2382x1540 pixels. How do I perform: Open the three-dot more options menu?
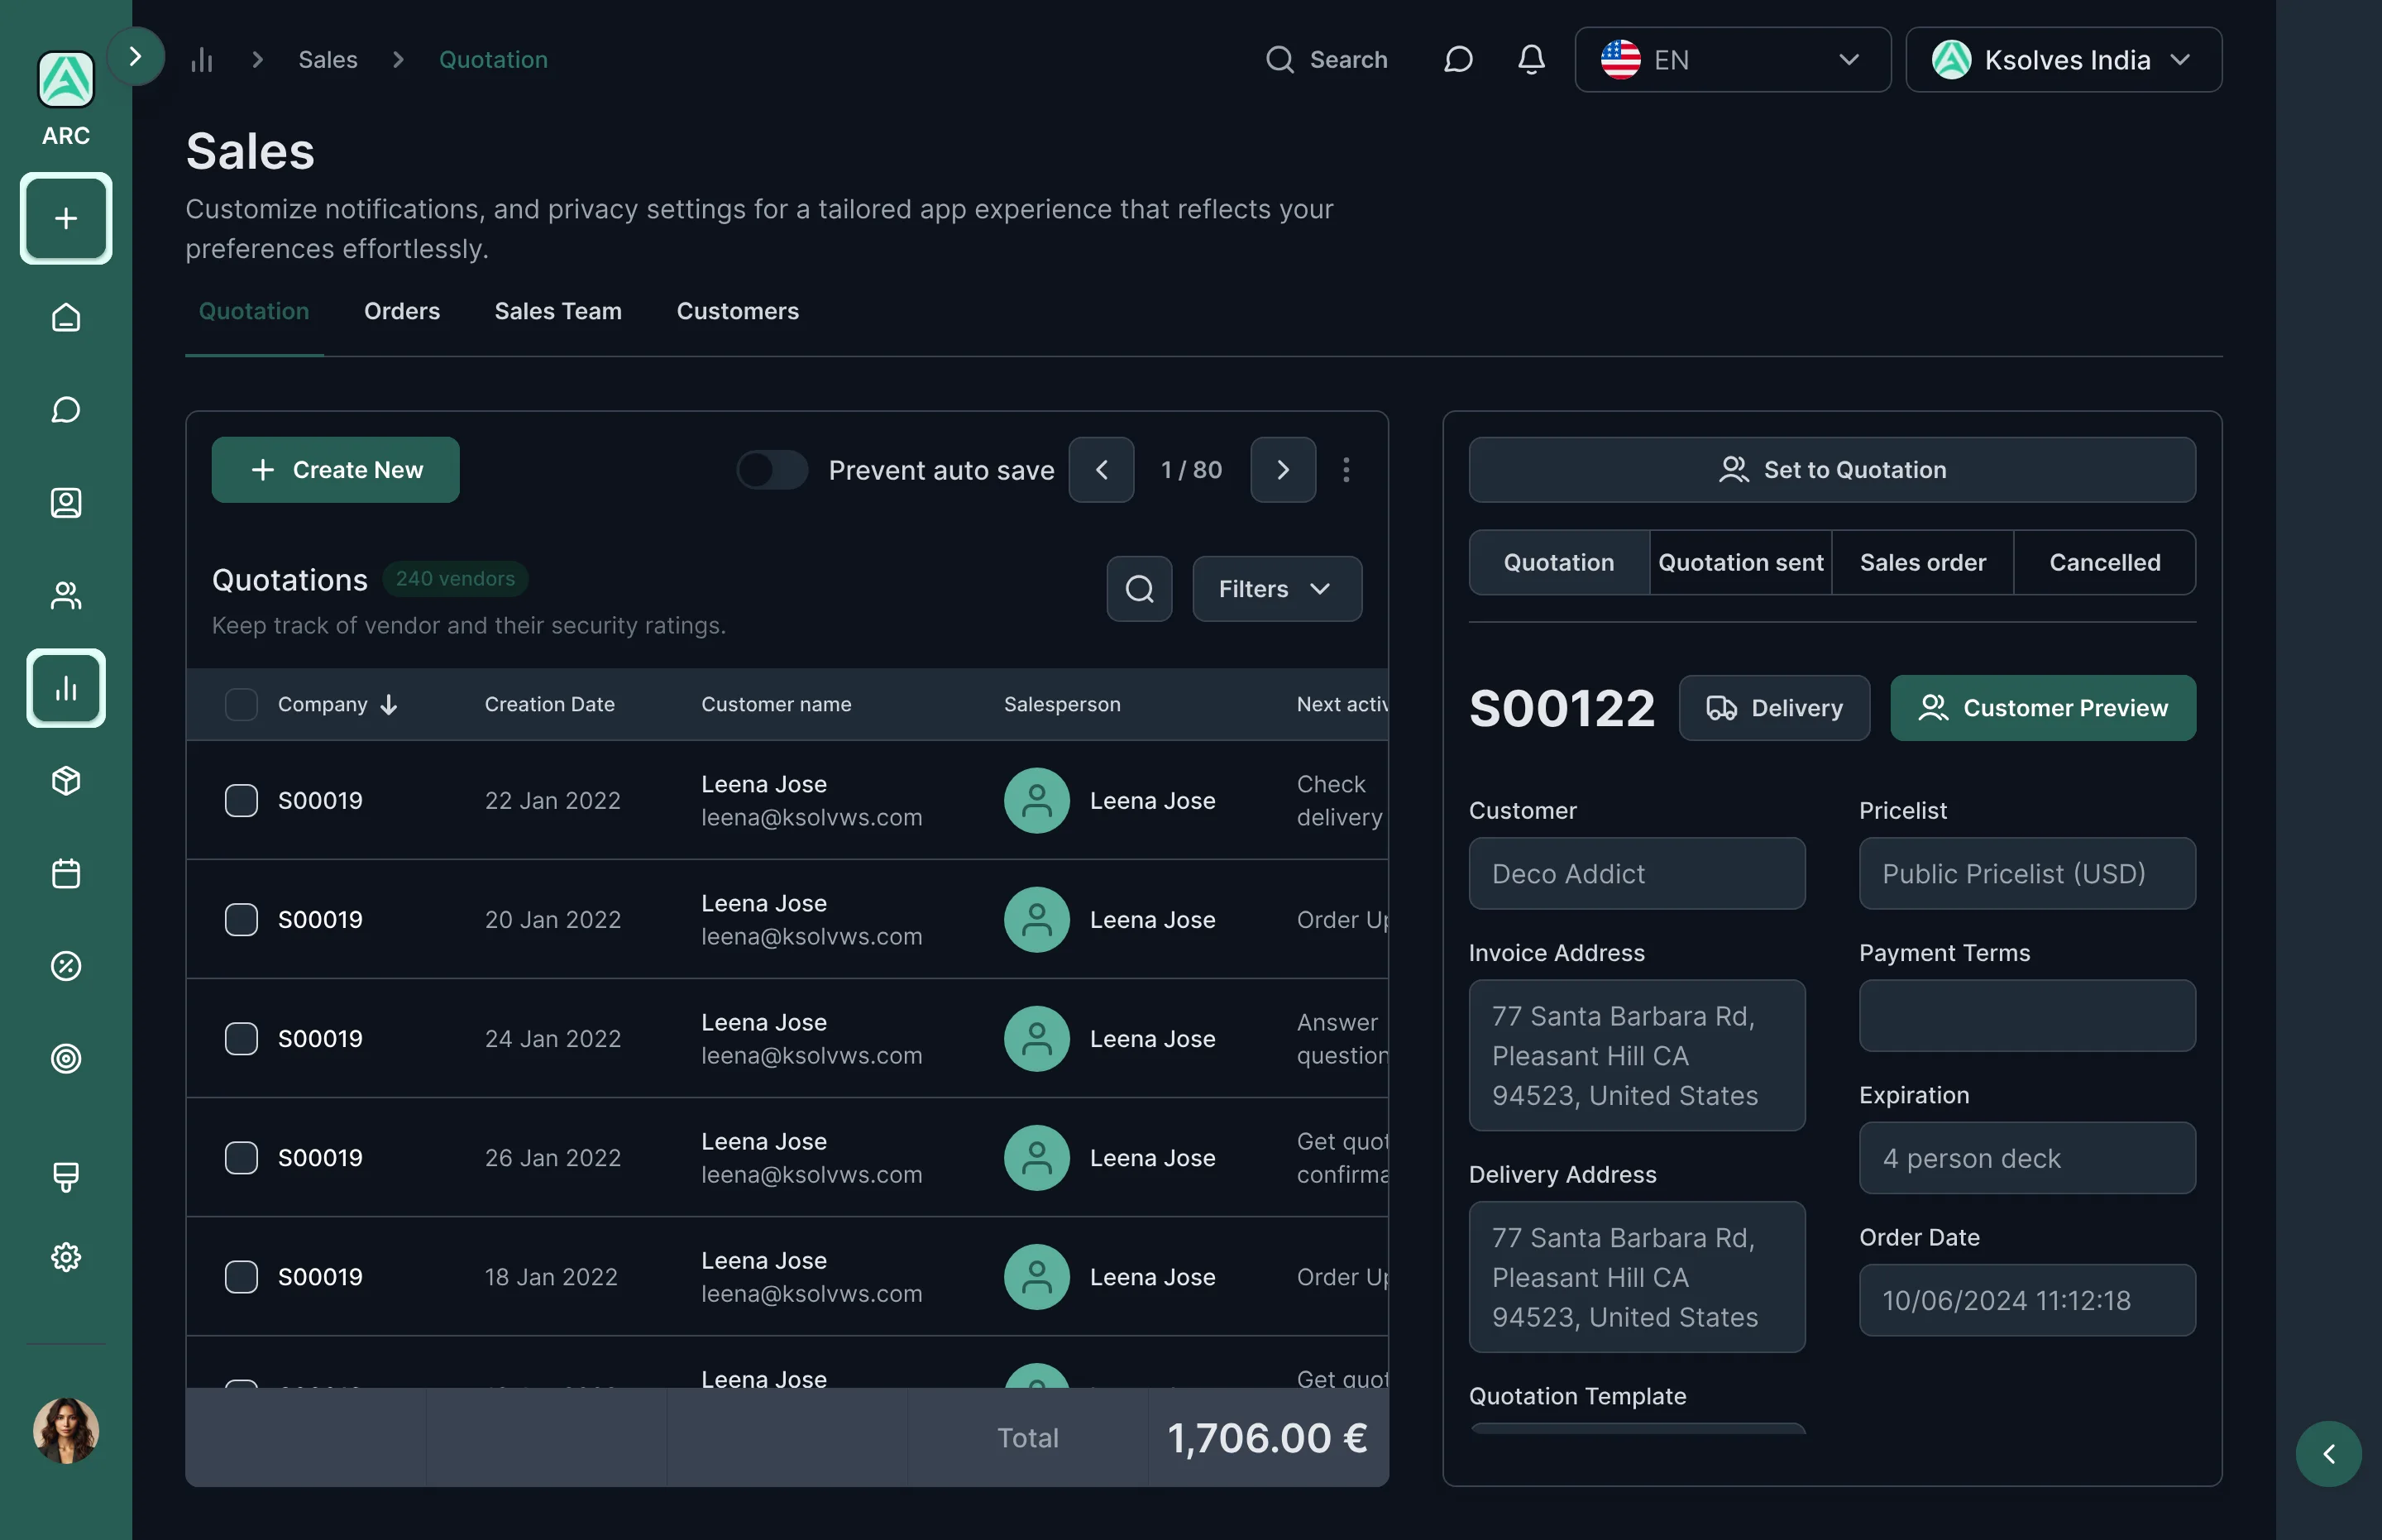click(1346, 470)
